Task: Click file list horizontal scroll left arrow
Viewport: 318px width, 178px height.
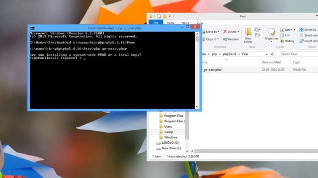Action: [x=192, y=151]
